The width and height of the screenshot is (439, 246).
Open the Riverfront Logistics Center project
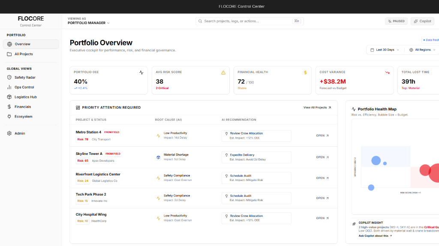pos(322,178)
